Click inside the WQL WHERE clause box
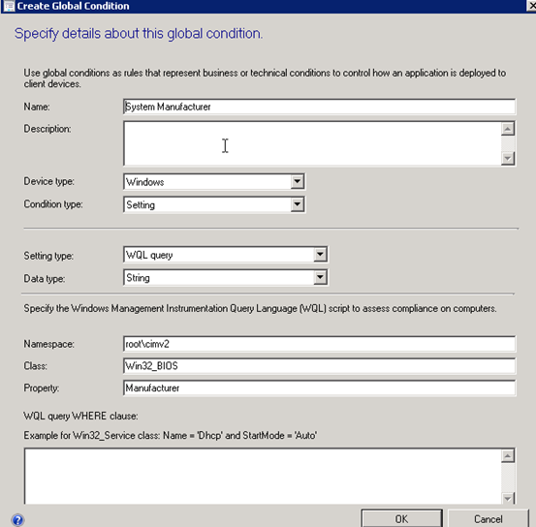Screen dimensions: 536x527 pyautogui.click(x=263, y=476)
